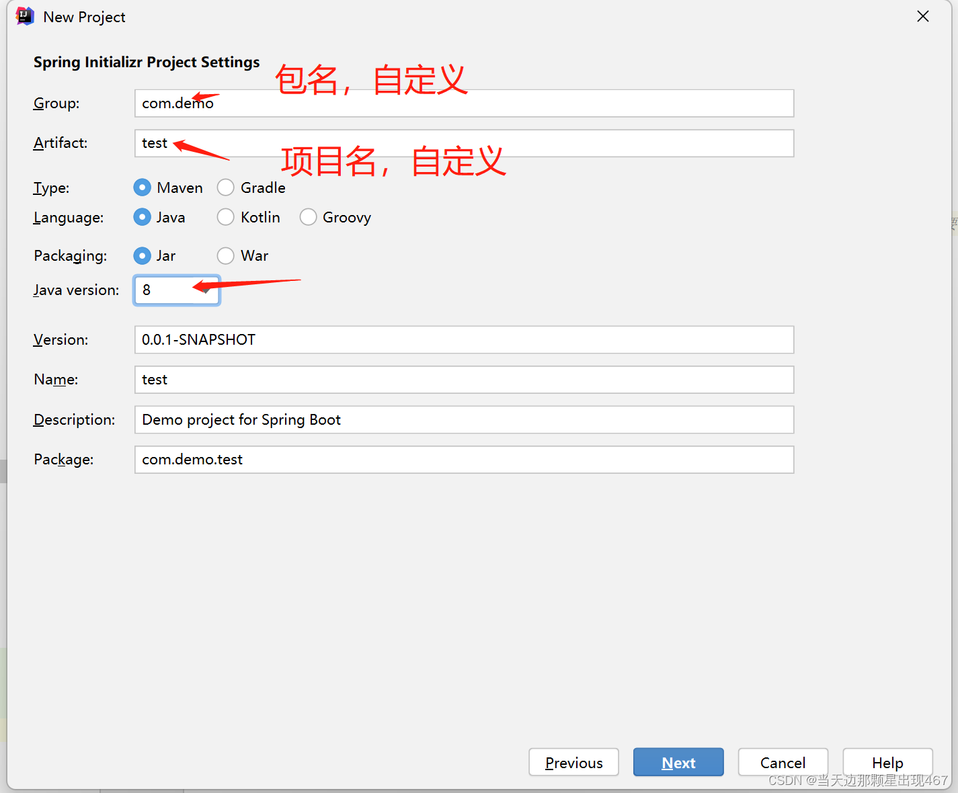Select War packaging
Screen dimensions: 958x793
[x=226, y=255]
